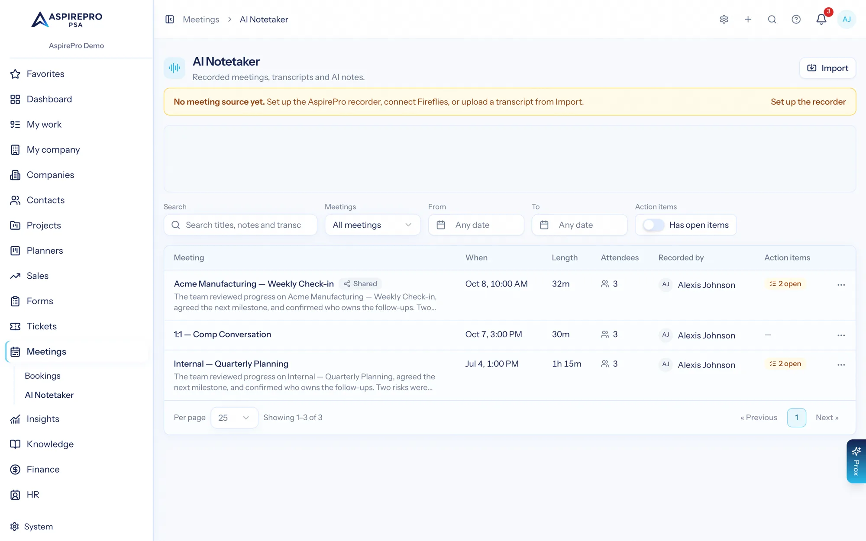
Task: Click the AI Notetaker breadcrumb
Action: tap(264, 19)
